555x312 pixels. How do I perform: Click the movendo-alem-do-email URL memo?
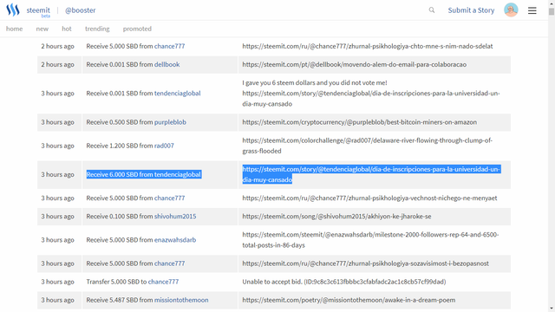click(355, 64)
